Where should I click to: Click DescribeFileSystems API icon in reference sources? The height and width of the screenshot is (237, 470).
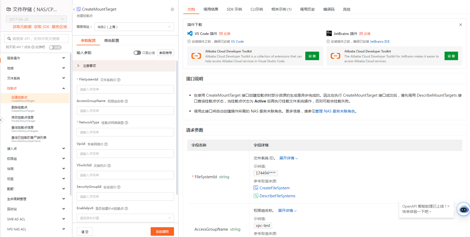coord(256,196)
